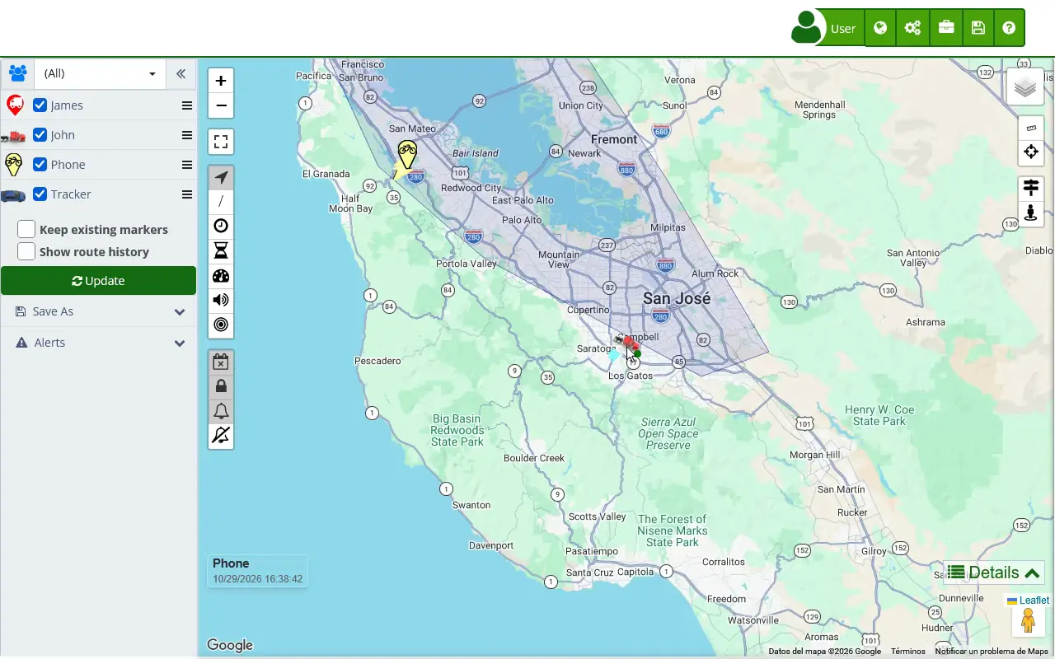The width and height of the screenshot is (1055, 659).
Task: Click the green Update button
Action: tap(98, 281)
